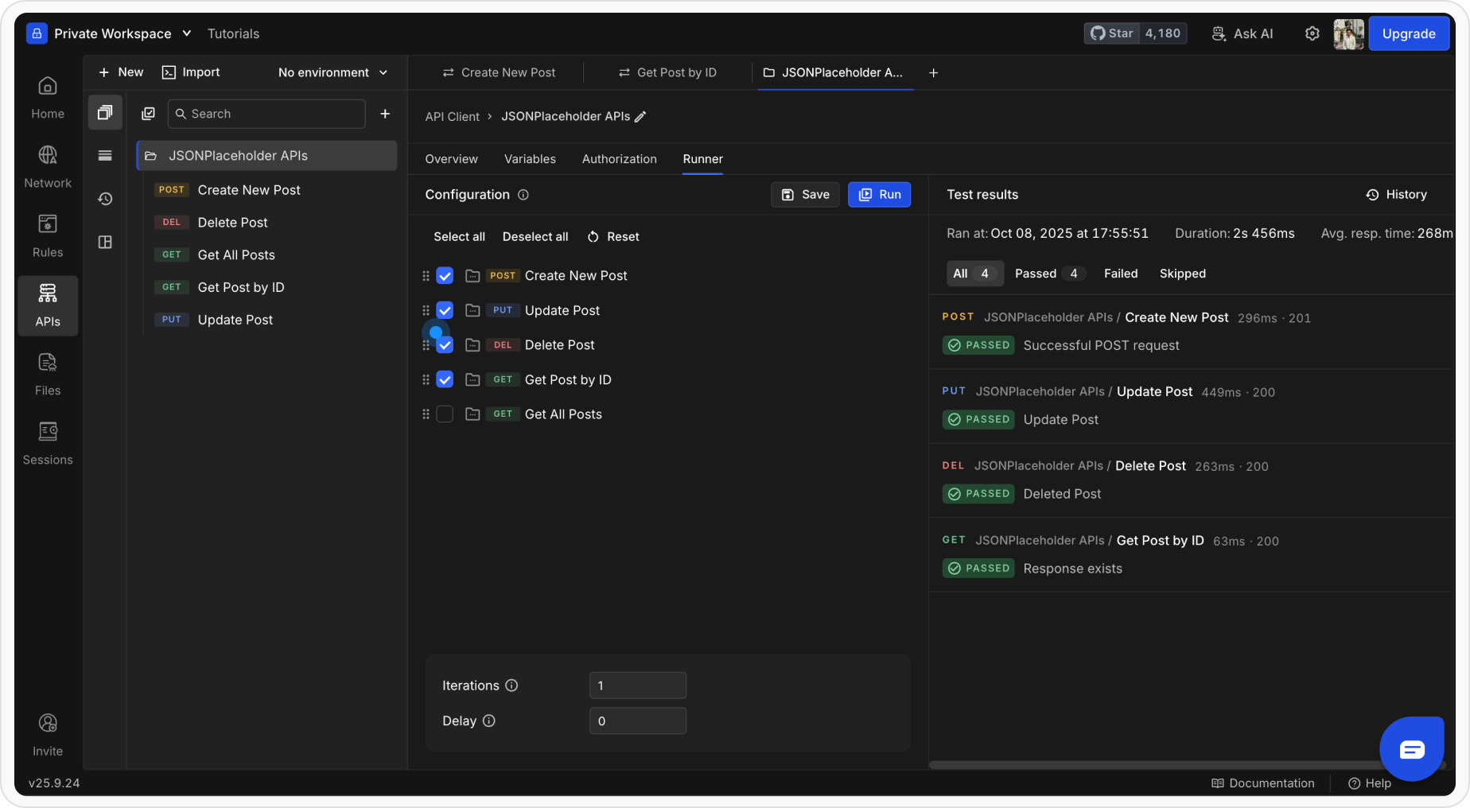Open the Ask AI assistant
The width and height of the screenshot is (1470, 808).
point(1242,33)
